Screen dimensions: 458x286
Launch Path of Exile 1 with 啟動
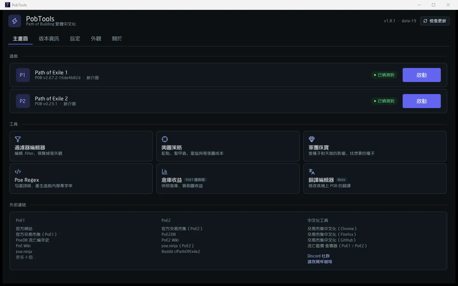pyautogui.click(x=422, y=75)
